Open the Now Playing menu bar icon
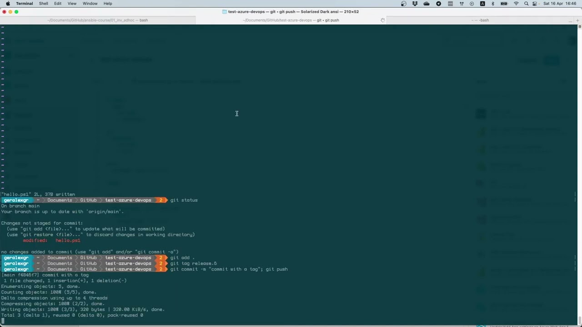 pyautogui.click(x=472, y=4)
